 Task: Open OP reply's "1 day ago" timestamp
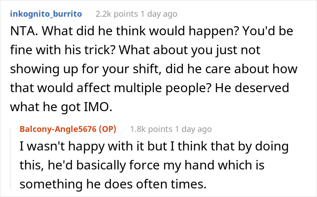click(x=193, y=129)
